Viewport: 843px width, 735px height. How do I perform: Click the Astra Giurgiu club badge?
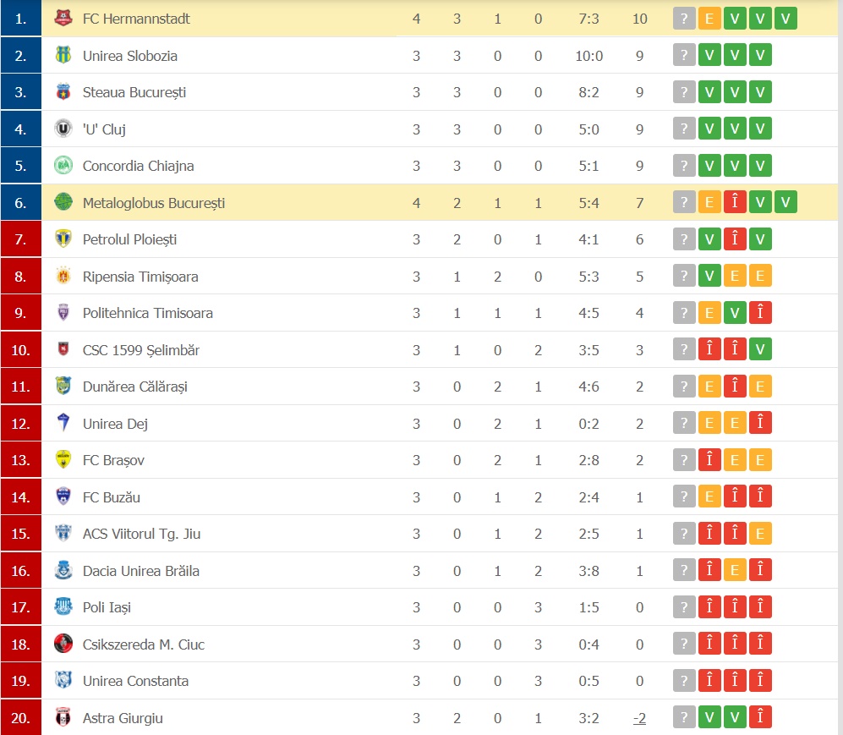(63, 718)
